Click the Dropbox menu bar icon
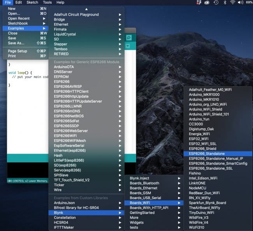The image size is (253, 231). pos(199,2)
